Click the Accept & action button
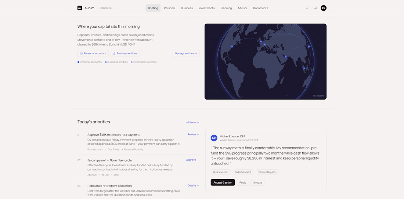404x199 pixels. [x=223, y=182]
